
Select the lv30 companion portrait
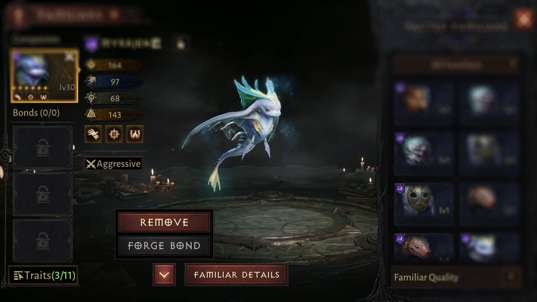tap(44, 75)
